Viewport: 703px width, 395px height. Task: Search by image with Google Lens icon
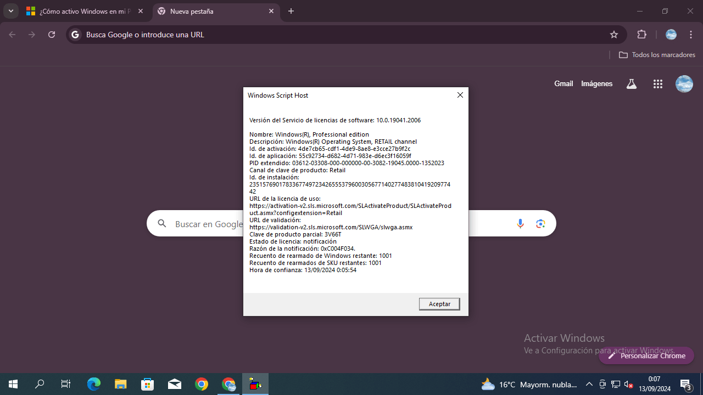point(541,224)
